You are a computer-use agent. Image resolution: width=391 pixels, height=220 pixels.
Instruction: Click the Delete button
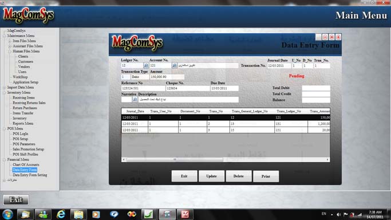click(239, 176)
